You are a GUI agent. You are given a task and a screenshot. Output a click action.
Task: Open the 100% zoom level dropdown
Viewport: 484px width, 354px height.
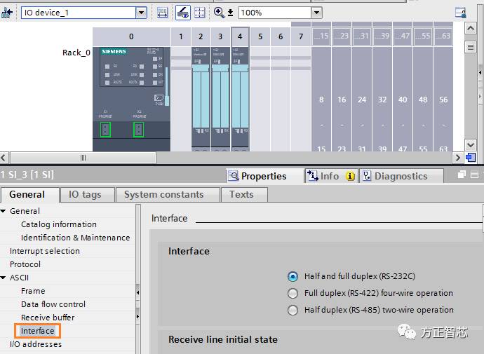click(x=316, y=13)
